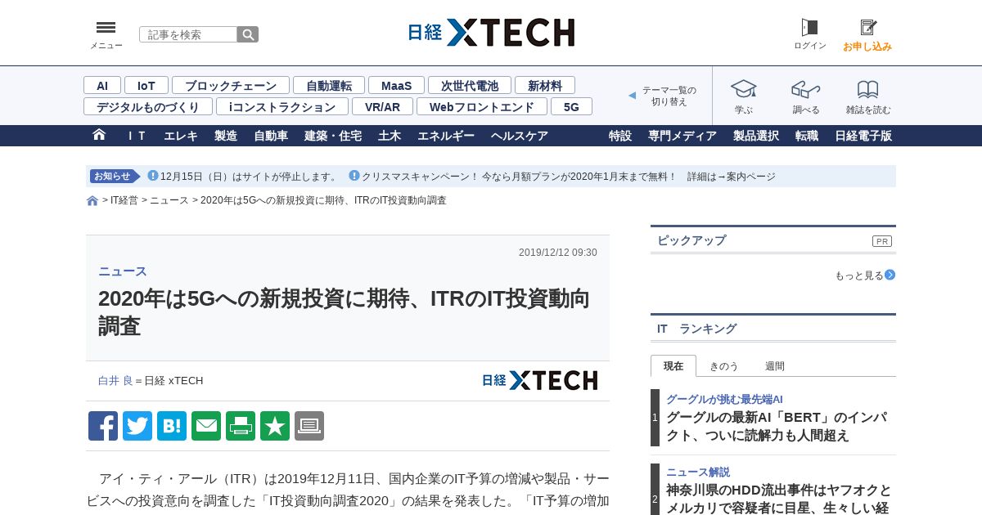The image size is (982, 515).
Task: Click ニュース解説 label on second ranking item
Action: 698,472
